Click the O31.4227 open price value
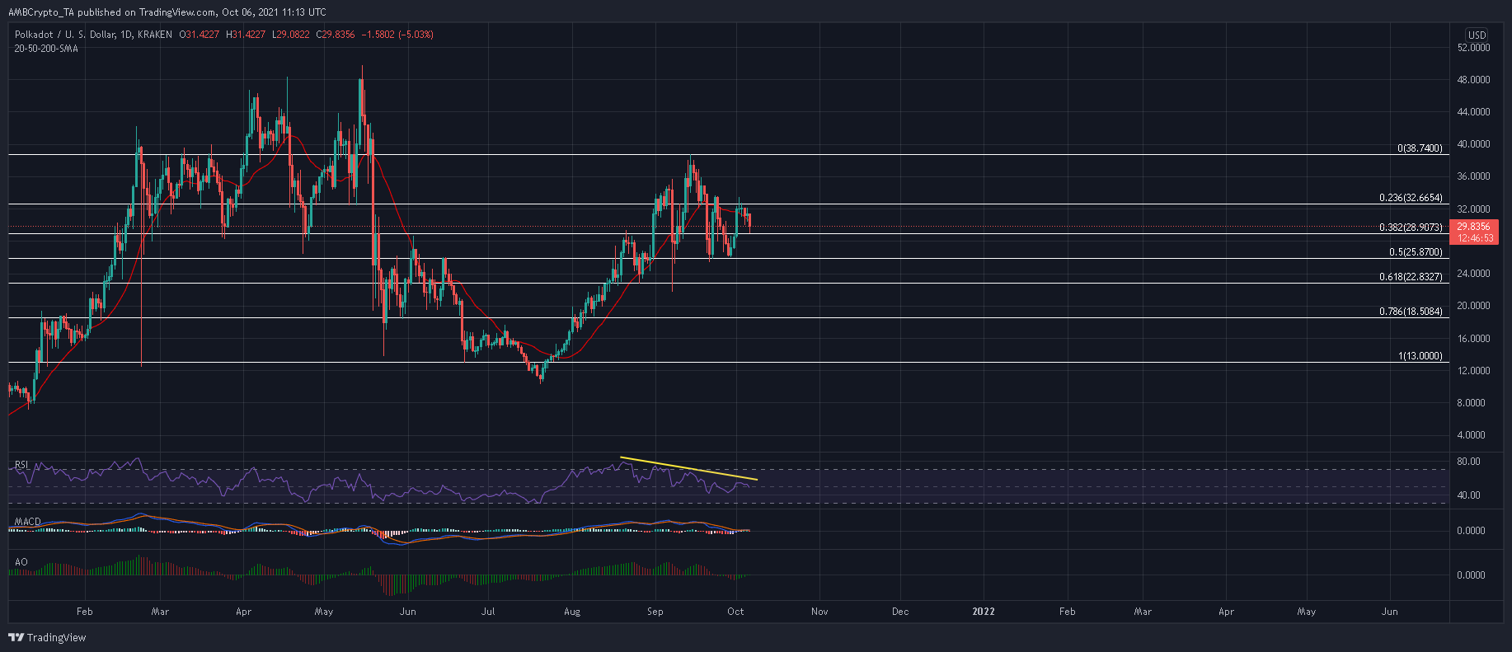Image resolution: width=1512 pixels, height=652 pixels. 200,35
